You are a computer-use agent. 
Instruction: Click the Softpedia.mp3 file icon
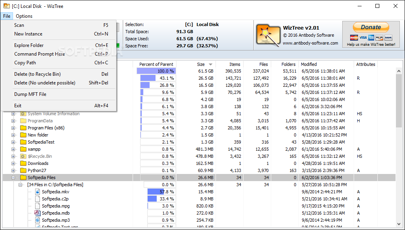pyautogui.click(x=37, y=220)
